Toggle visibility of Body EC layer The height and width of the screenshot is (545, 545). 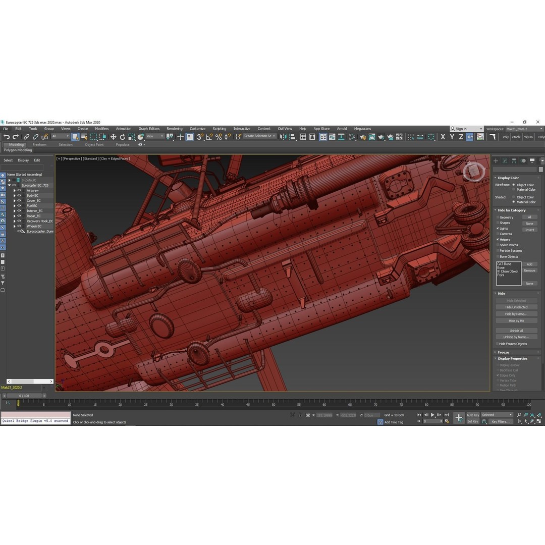[20, 195]
